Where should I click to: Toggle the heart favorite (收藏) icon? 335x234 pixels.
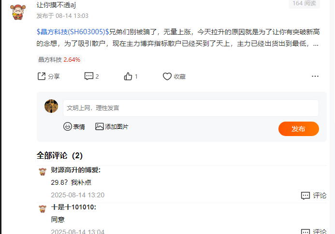click(167, 76)
